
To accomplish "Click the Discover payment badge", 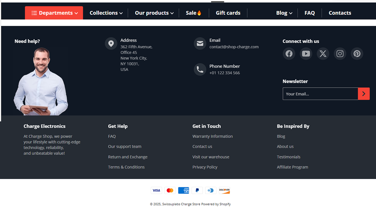I will (x=224, y=190).
